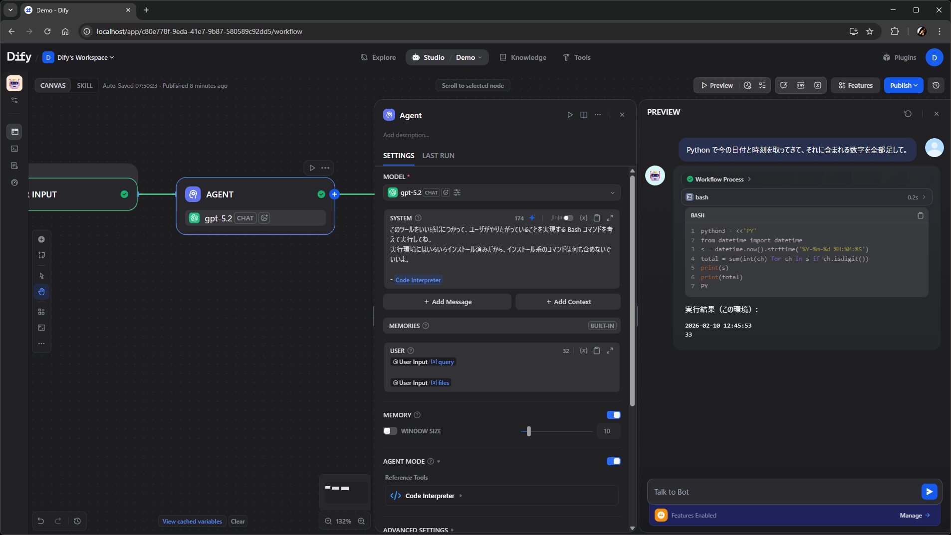Toggle the MEMORY switch off
This screenshot has width=951, height=535.
point(613,415)
